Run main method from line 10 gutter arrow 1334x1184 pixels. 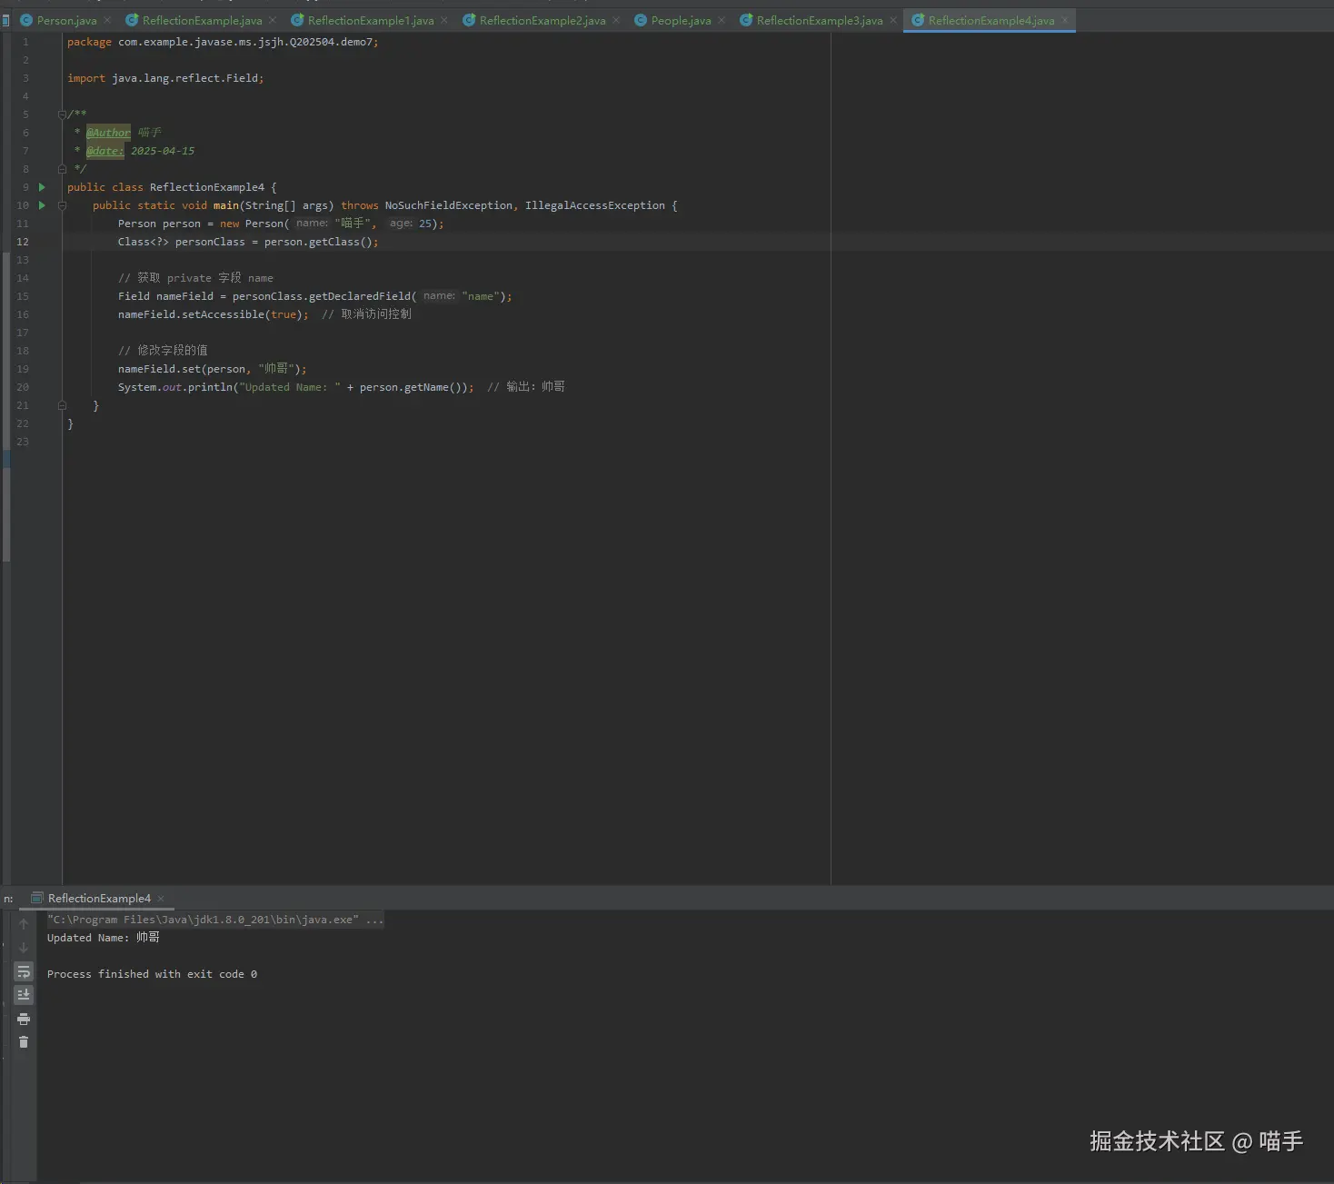pyautogui.click(x=42, y=205)
